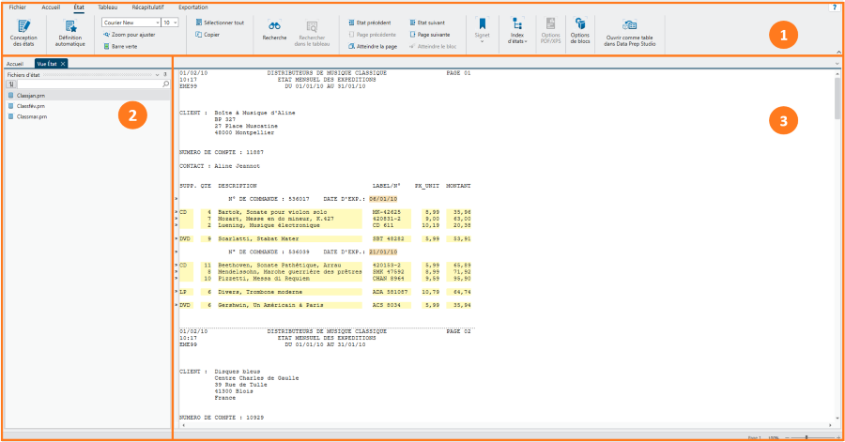Image resolution: width=845 pixels, height=442 pixels.
Task: Open as table in Data Prep Studio
Action: coord(629,31)
